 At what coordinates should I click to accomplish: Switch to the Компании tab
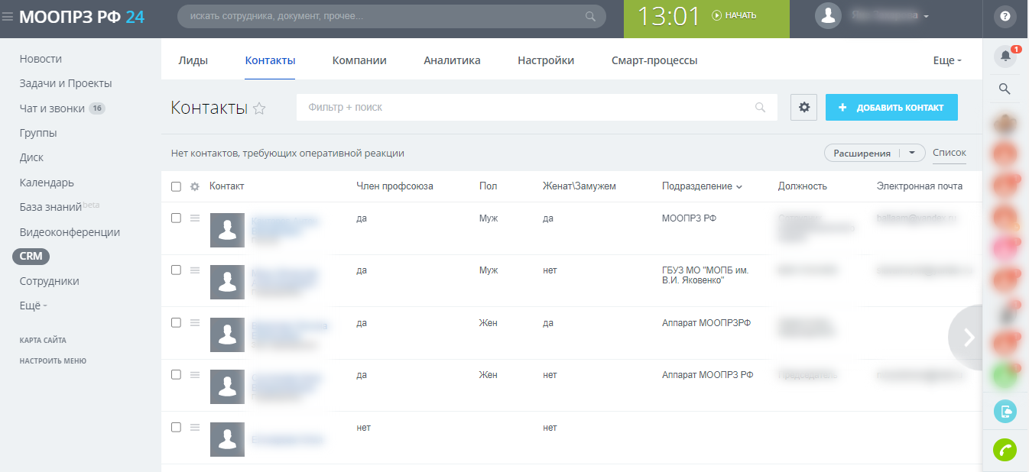point(359,60)
